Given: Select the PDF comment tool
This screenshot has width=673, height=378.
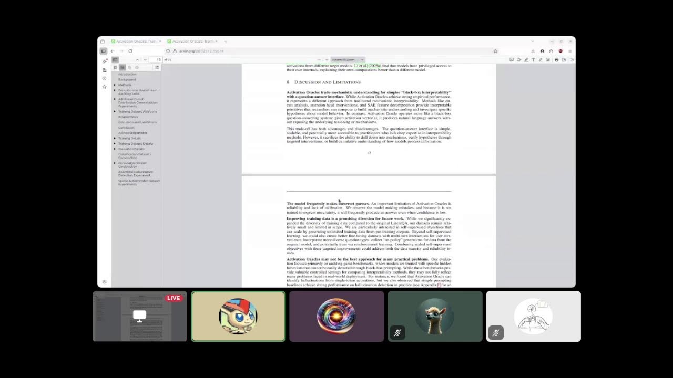Looking at the screenshot, I should pos(512,60).
